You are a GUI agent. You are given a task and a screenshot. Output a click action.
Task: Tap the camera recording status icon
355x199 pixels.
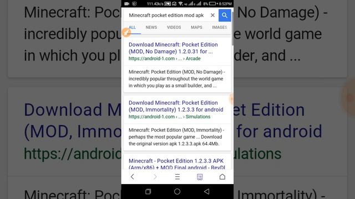[127, 4]
